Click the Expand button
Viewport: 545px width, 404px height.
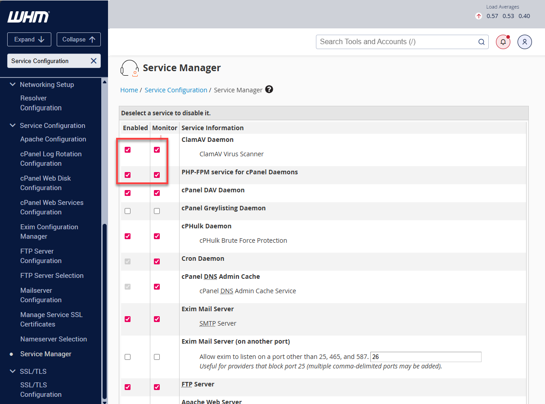click(x=29, y=39)
